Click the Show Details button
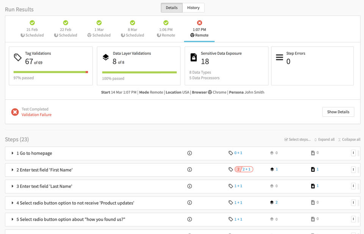The image size is (364, 234). 338,112
